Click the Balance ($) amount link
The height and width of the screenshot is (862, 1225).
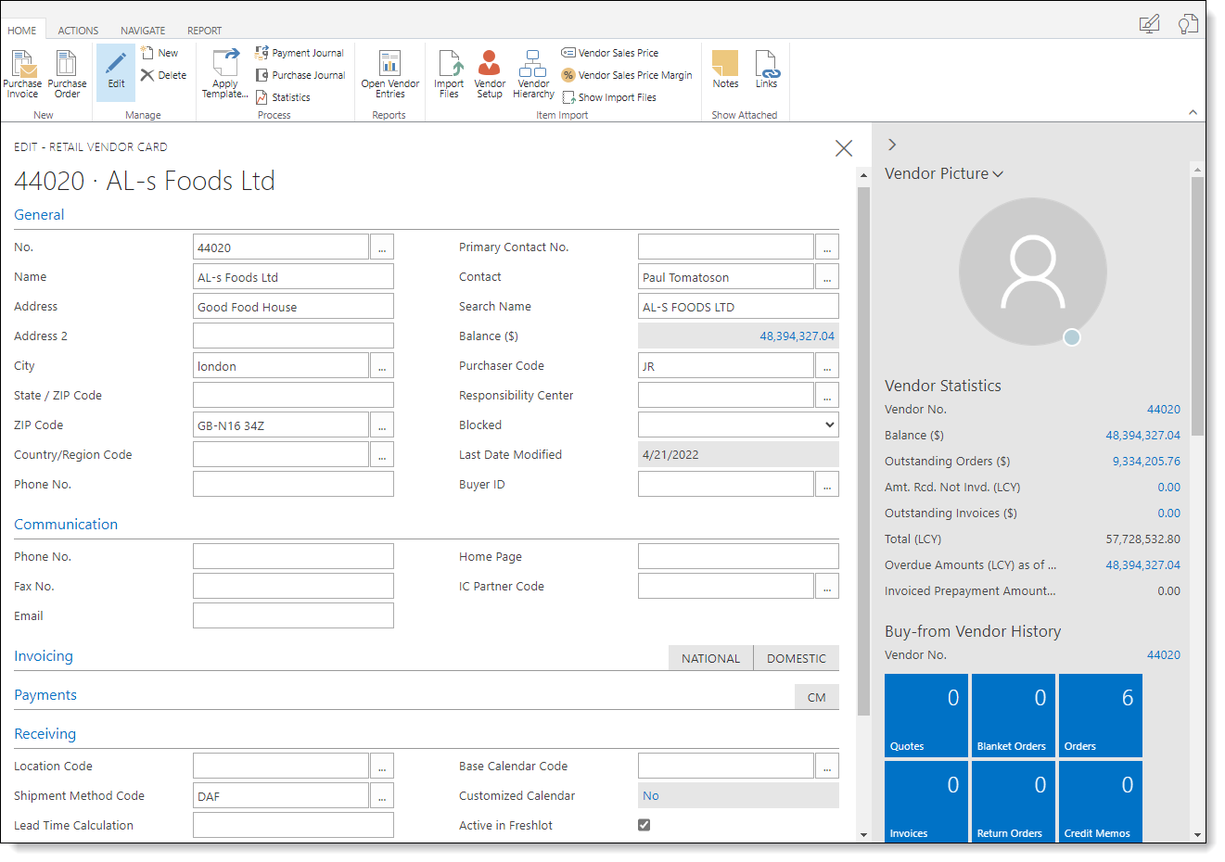pos(797,336)
